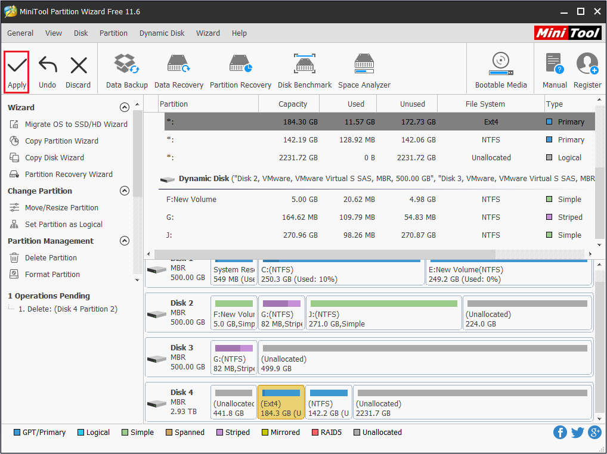The image size is (607, 454).
Task: Open the General menu
Action: [x=20, y=33]
